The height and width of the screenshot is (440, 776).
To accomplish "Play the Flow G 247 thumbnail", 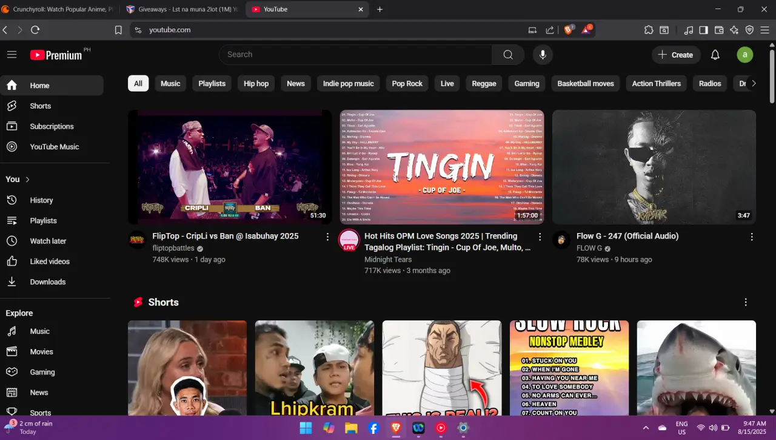I will pos(654,167).
